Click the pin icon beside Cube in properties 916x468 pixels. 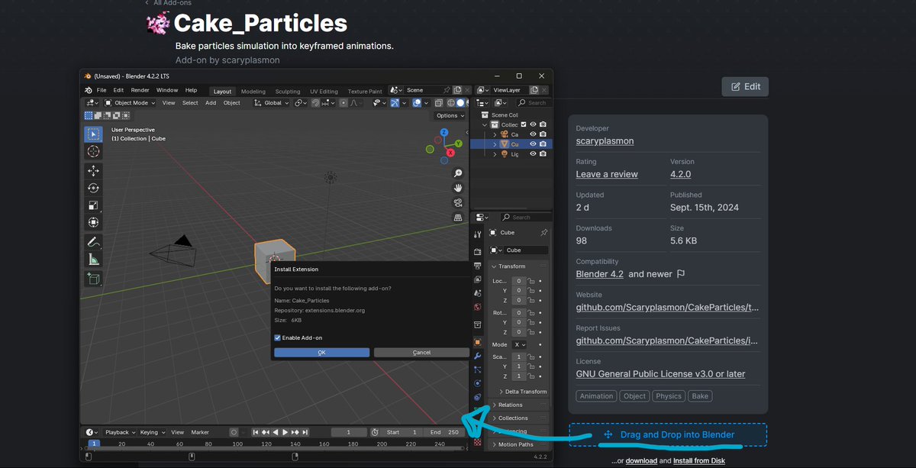pos(543,232)
